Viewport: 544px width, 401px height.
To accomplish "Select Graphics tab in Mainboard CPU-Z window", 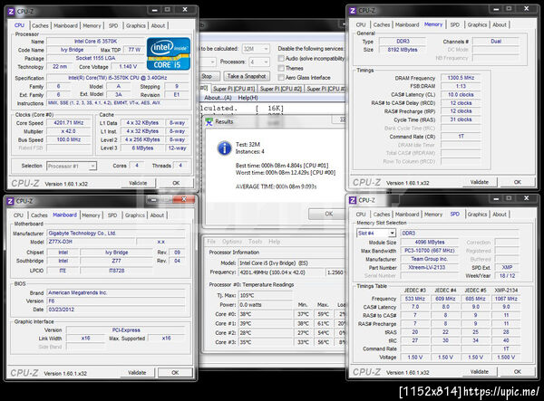I will pyautogui.click(x=135, y=215).
